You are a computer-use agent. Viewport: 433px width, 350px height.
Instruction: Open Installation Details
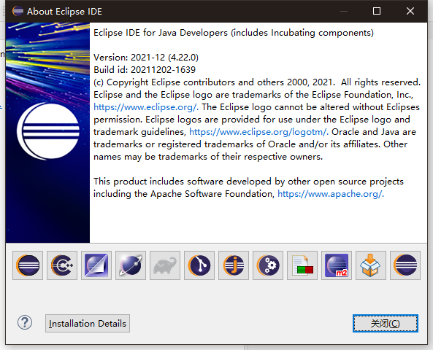click(x=88, y=323)
